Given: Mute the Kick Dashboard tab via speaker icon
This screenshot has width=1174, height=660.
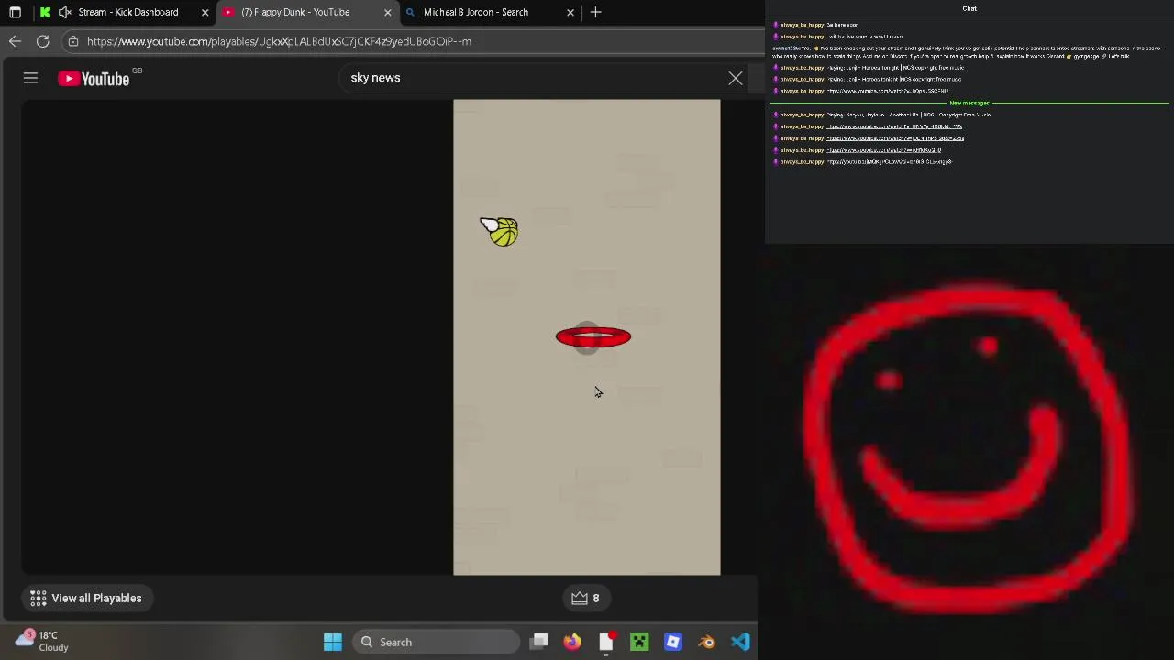Looking at the screenshot, I should (64, 12).
